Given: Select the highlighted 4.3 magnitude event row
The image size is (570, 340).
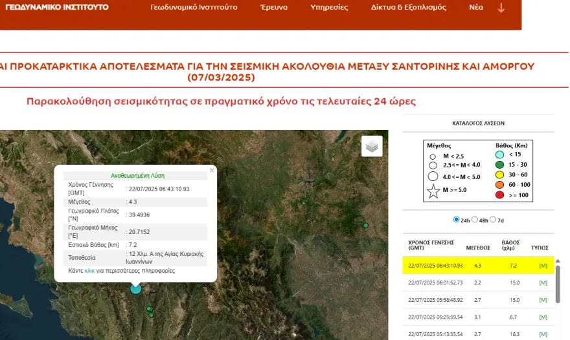Looking at the screenshot, I should click(x=478, y=265).
